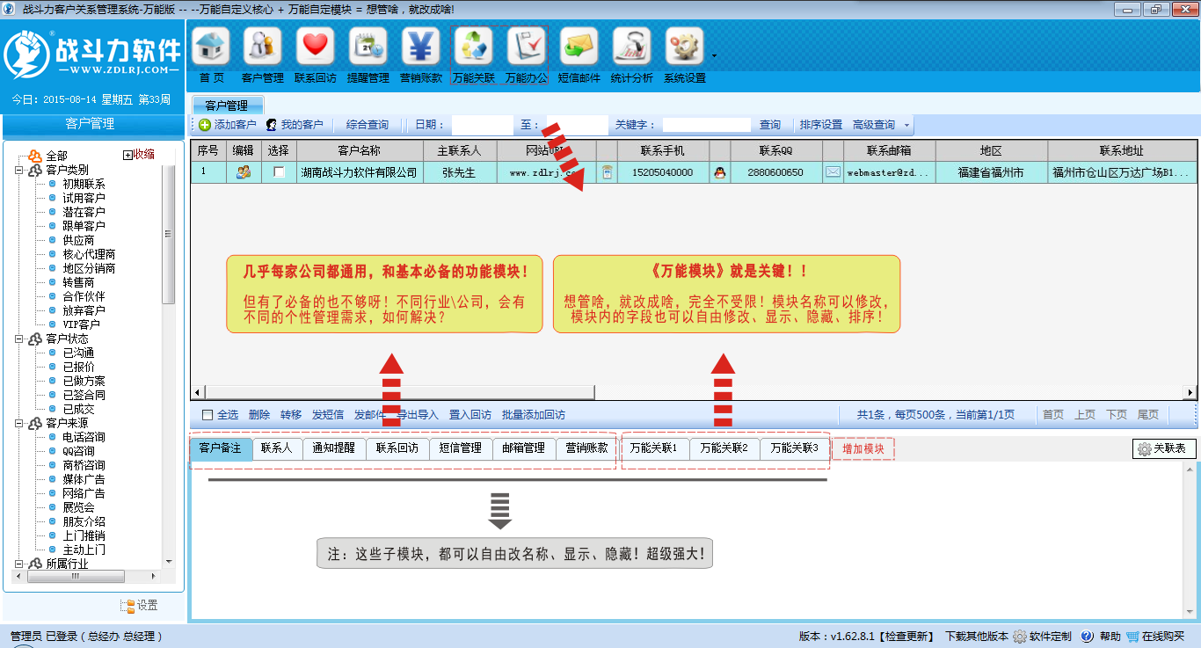Select the top 客户管理 document tab
The height and width of the screenshot is (648, 1201).
227,106
